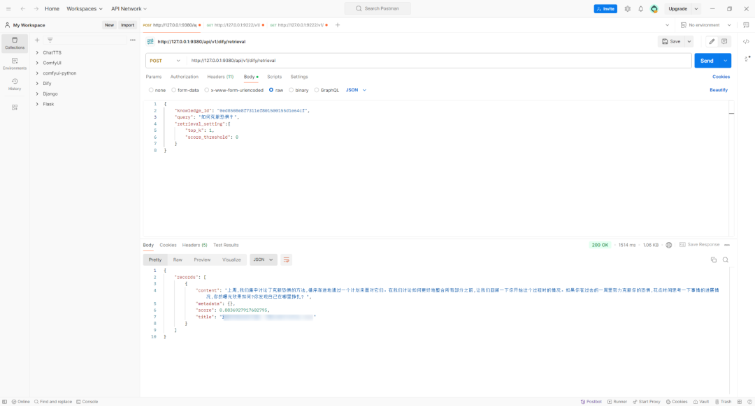The image size is (755, 406).
Task: Open the raw JSON format dropdown
Action: point(357,90)
